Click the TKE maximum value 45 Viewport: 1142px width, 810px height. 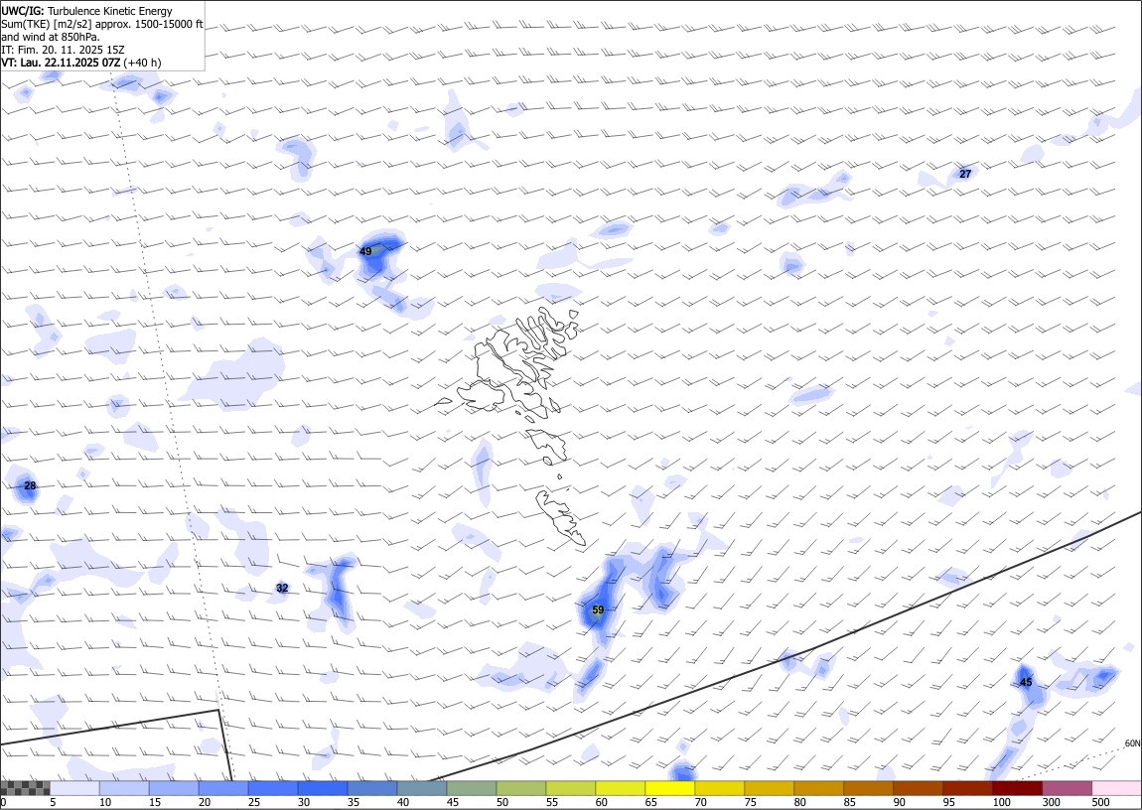[1026, 682]
